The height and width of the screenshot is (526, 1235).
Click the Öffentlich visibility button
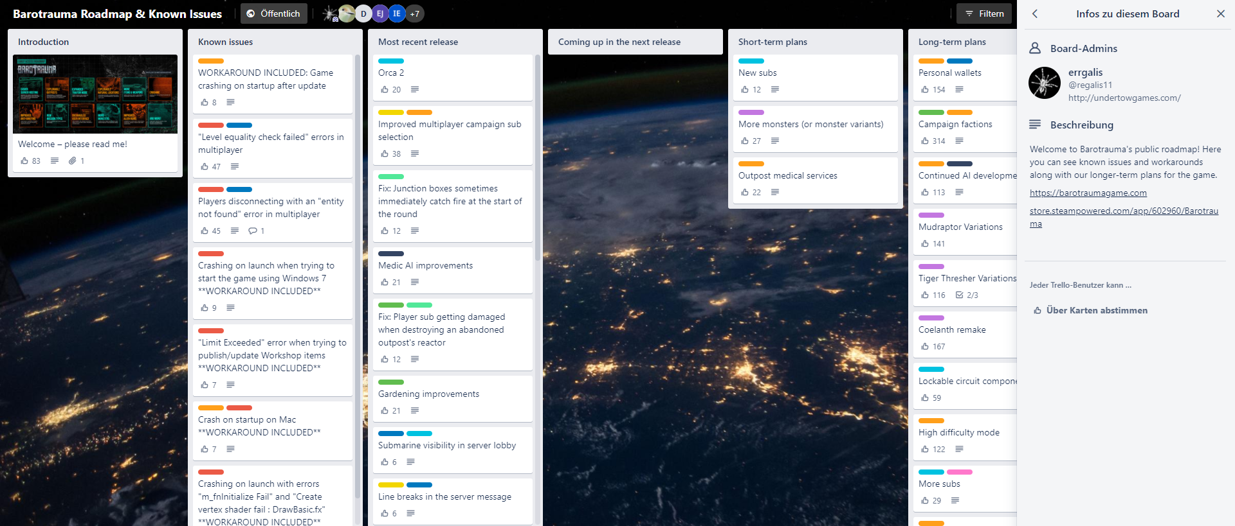pos(274,13)
